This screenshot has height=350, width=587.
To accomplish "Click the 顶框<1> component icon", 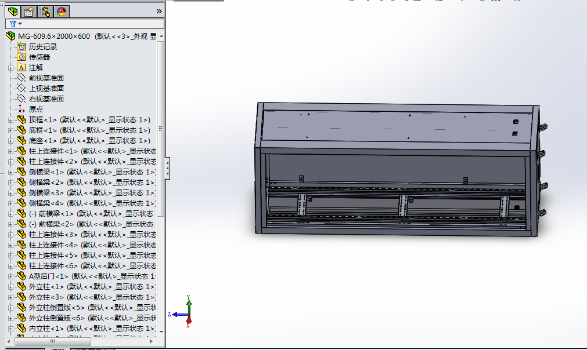I will click(21, 119).
